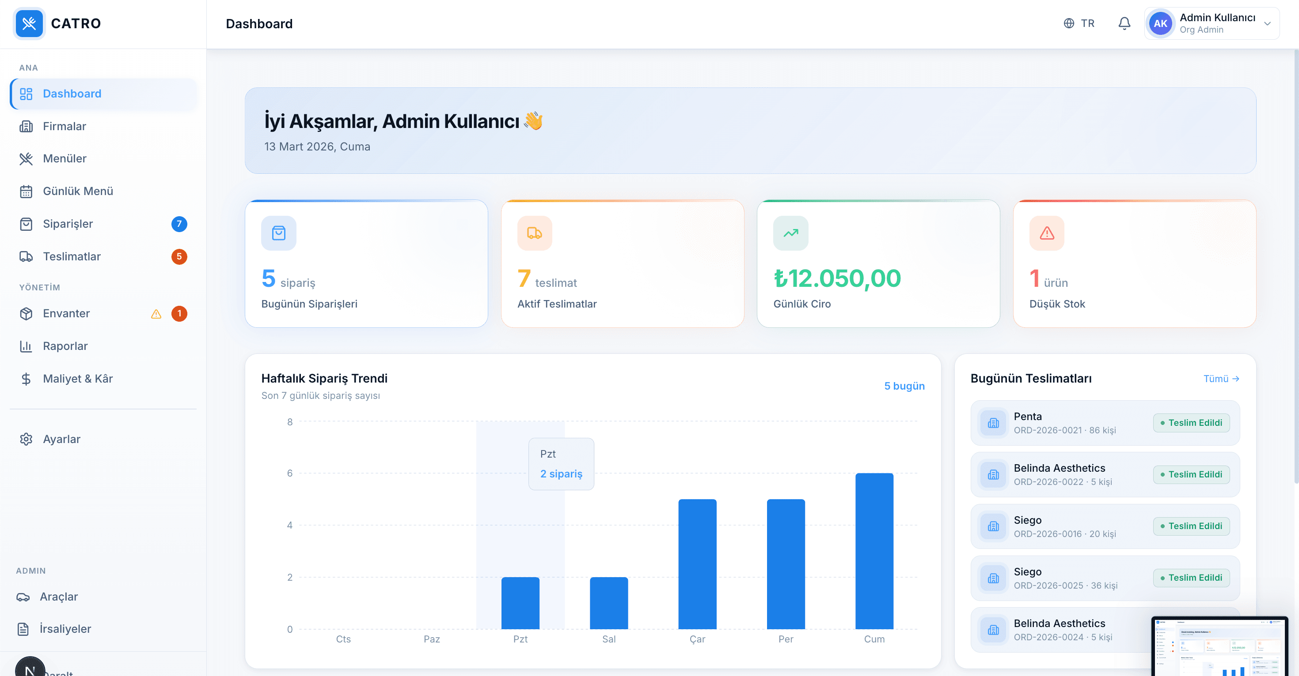Click the Raporlar chart icon
Viewport: 1299px width, 676px height.
[27, 346]
